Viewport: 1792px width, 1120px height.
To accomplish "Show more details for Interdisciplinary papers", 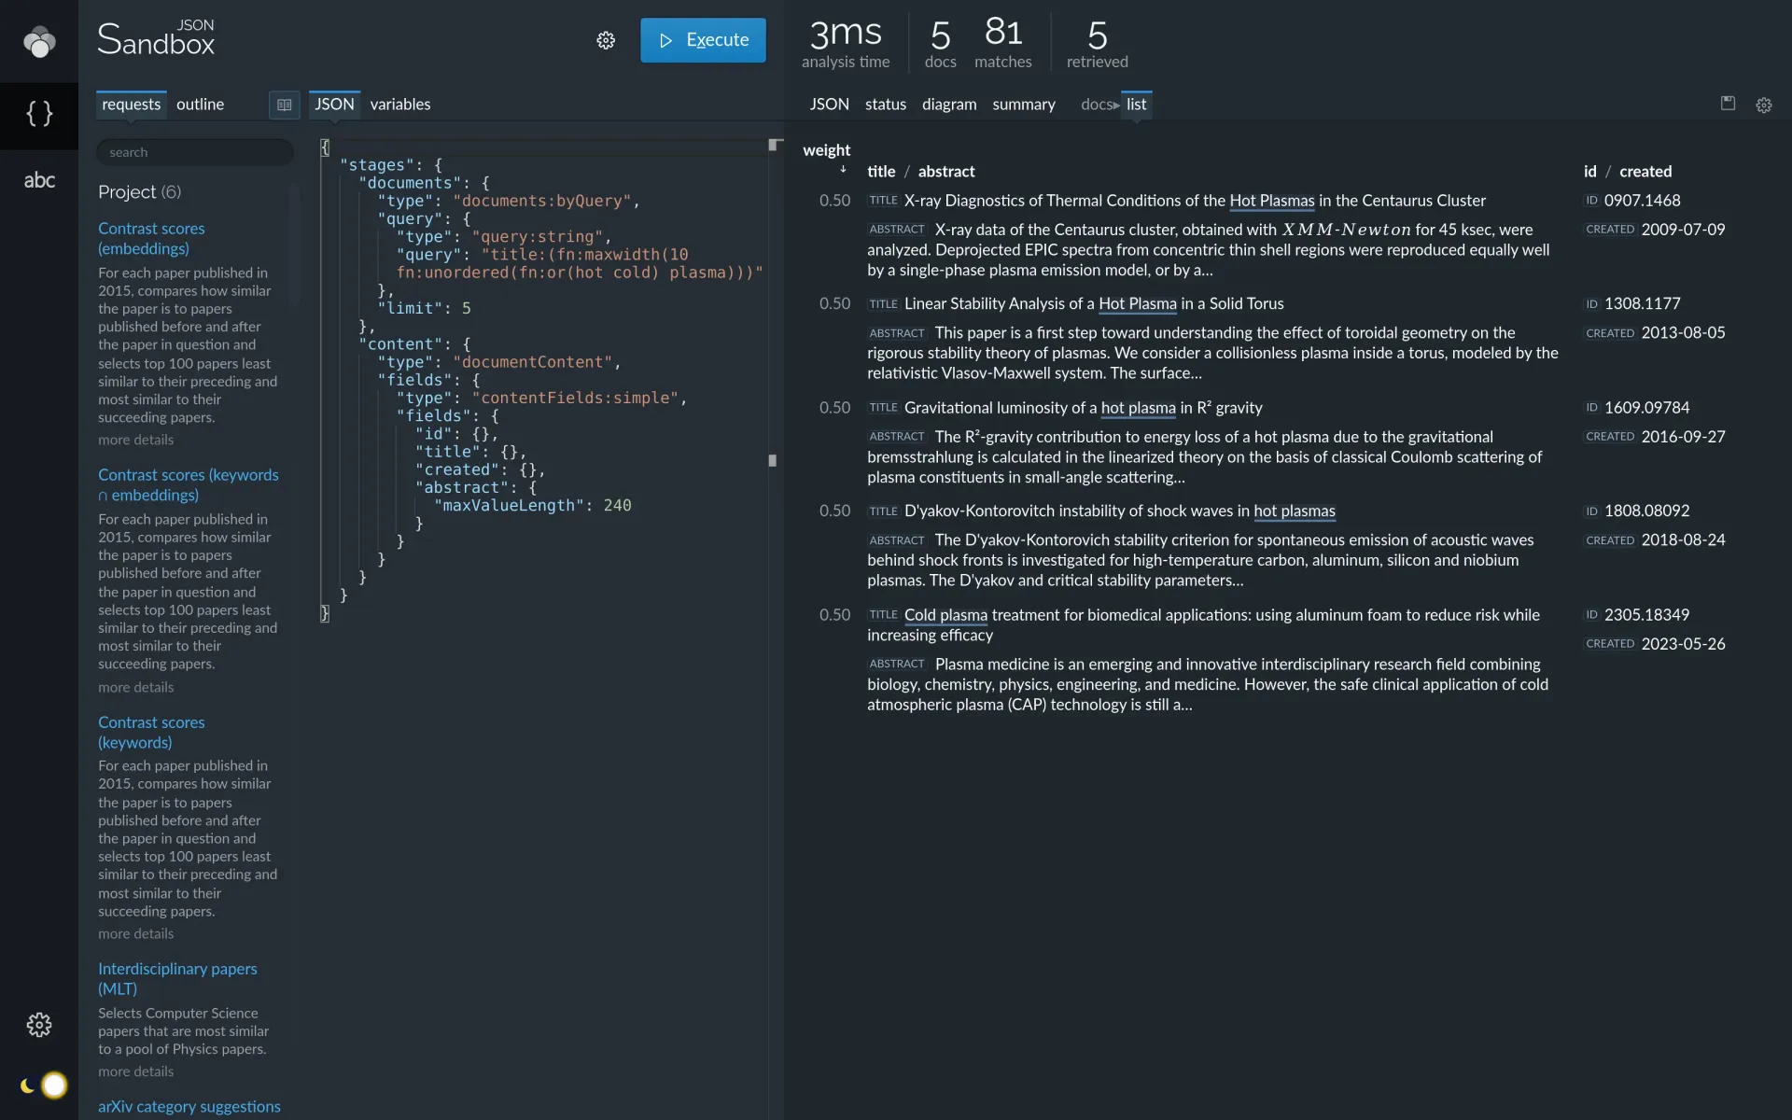I will 136,1071.
